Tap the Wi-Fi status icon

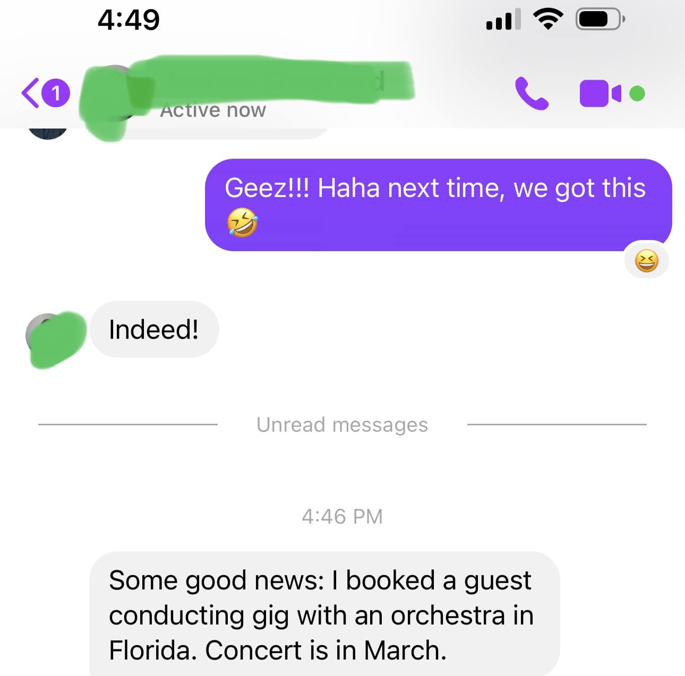click(x=547, y=20)
